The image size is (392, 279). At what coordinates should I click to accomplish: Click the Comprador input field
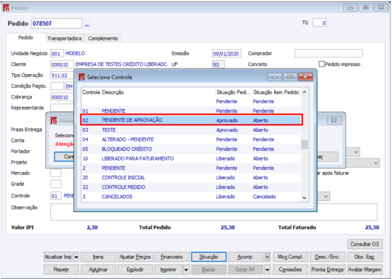click(x=329, y=53)
